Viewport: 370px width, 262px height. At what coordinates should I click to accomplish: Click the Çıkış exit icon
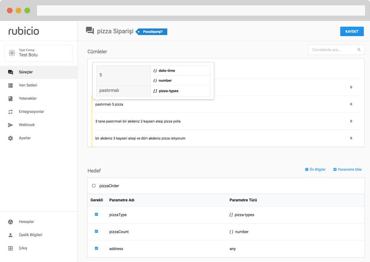[x=10, y=248]
